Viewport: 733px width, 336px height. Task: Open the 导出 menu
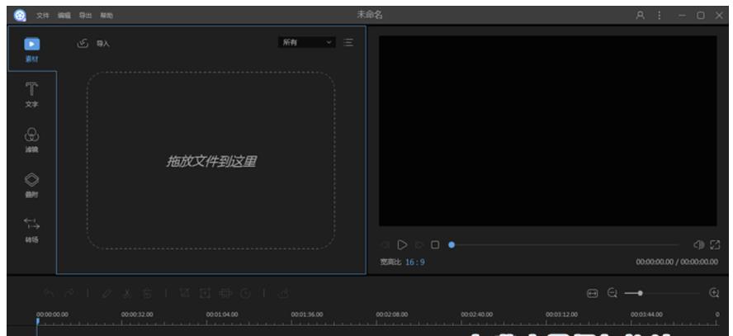(x=85, y=16)
